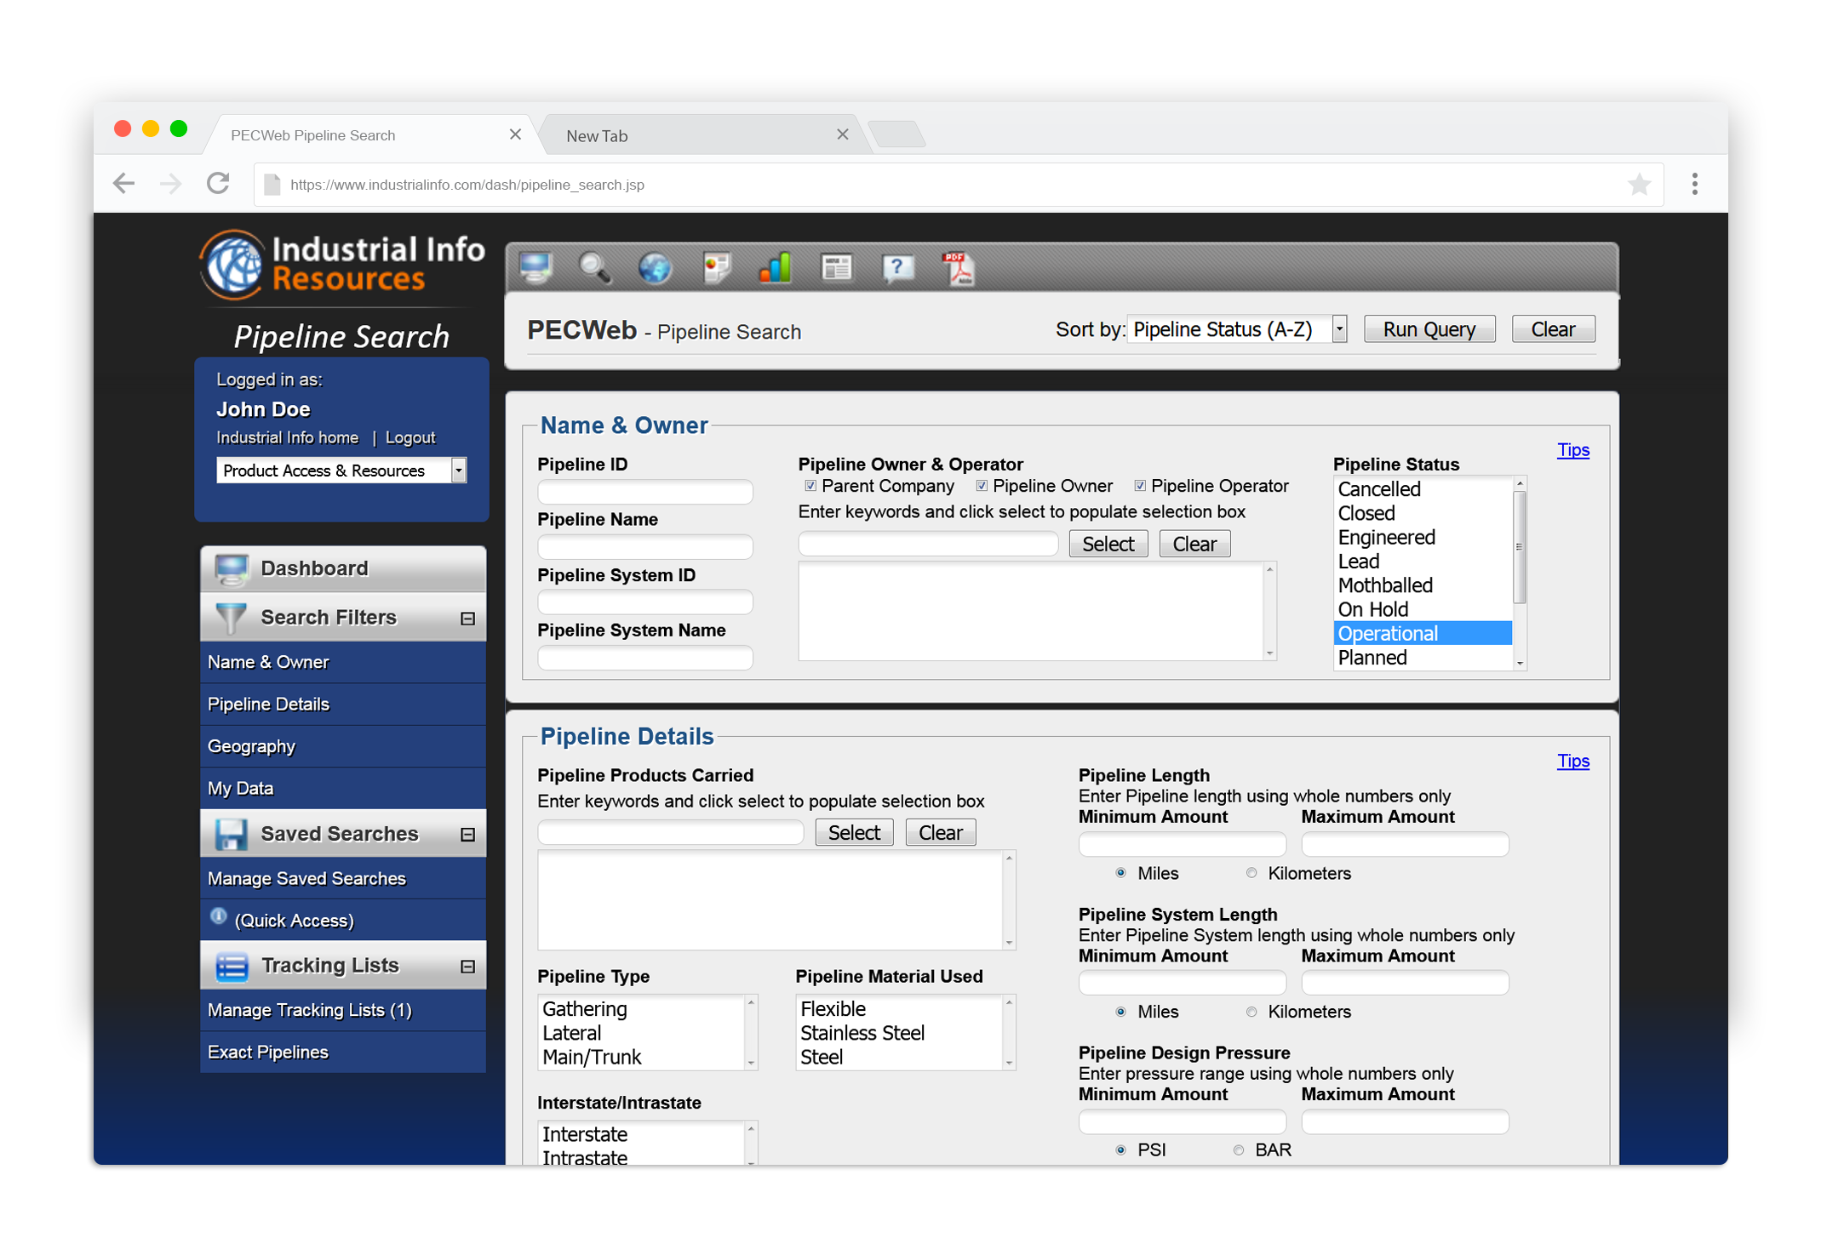Switch to the New Tab browser tab

point(706,135)
